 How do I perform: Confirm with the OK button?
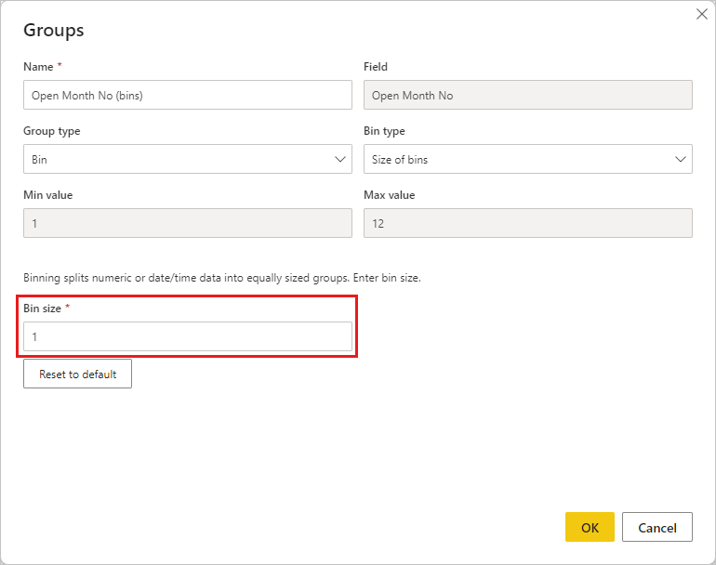pos(590,527)
